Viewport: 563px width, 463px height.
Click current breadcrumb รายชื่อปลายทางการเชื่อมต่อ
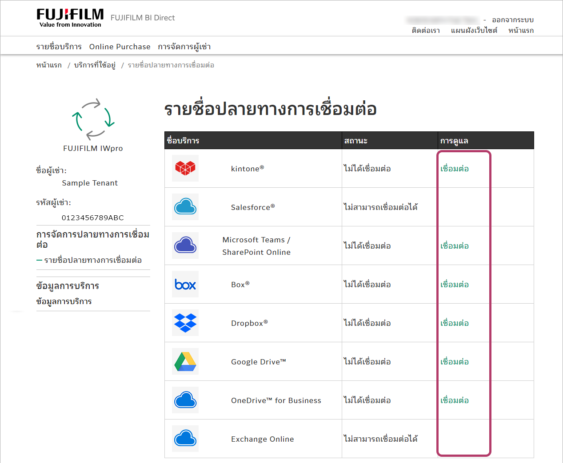click(x=171, y=65)
